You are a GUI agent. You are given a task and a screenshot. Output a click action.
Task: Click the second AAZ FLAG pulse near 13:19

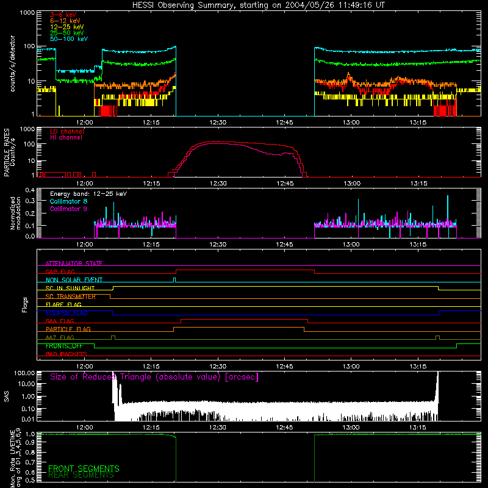pyautogui.click(x=437, y=337)
